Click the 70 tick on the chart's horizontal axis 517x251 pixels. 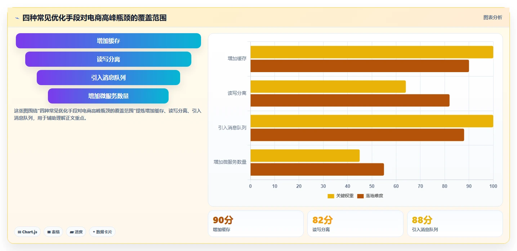[x=420, y=186]
